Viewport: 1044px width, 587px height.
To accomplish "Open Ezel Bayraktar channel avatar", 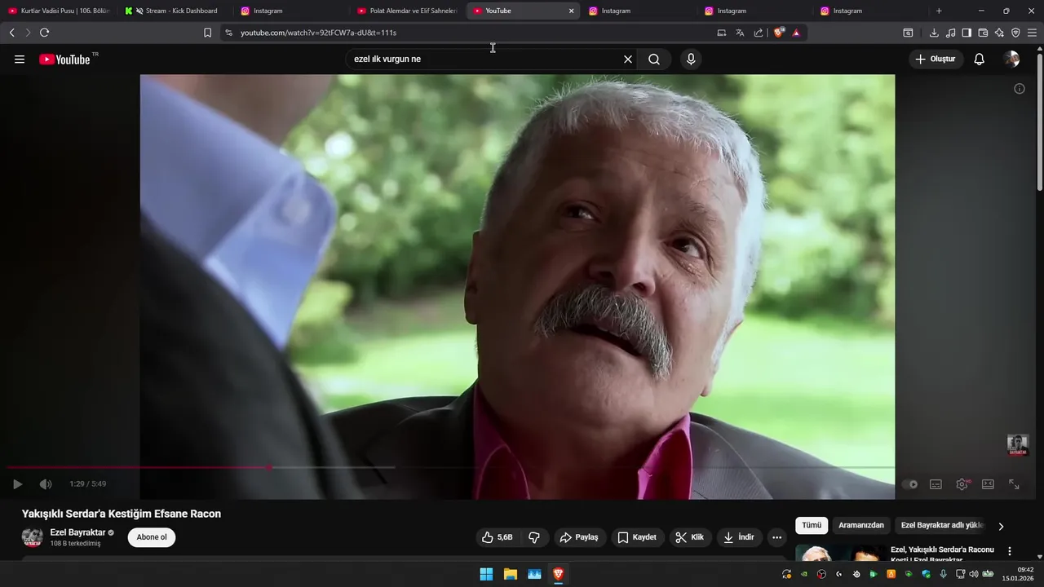I will [32, 537].
